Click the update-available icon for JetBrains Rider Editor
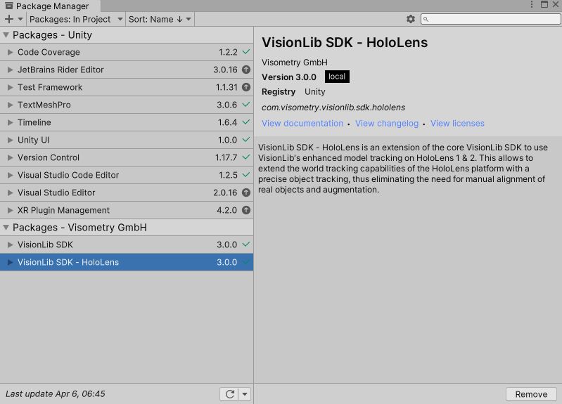562x404 pixels. pos(246,70)
